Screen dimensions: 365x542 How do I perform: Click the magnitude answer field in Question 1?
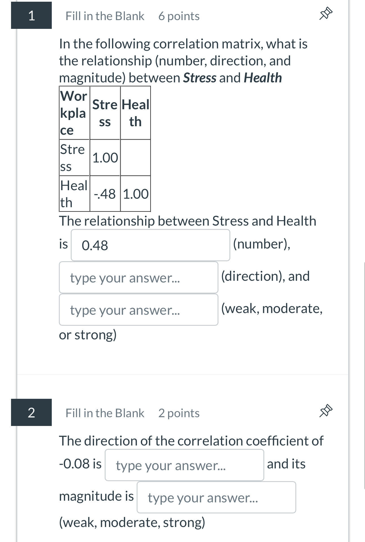(x=138, y=310)
